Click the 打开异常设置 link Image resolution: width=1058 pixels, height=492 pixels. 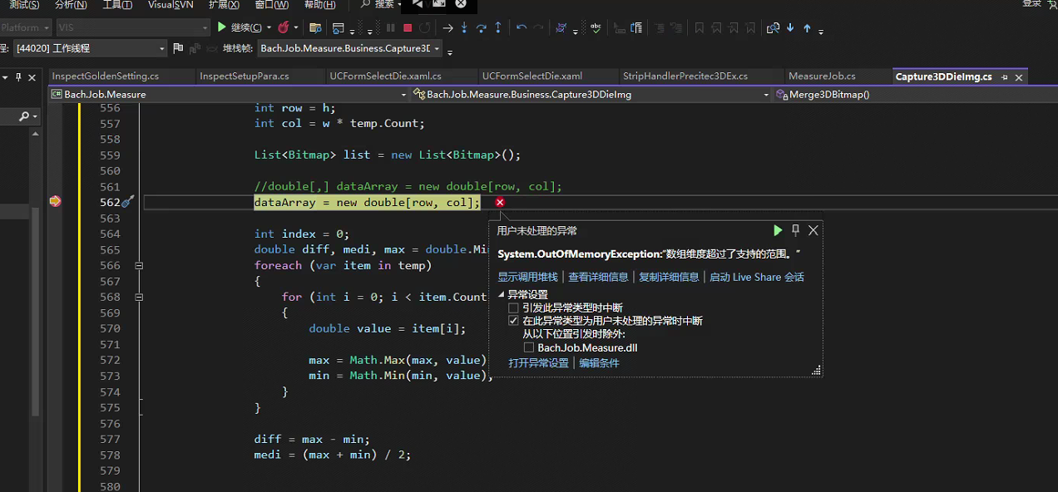tap(539, 363)
